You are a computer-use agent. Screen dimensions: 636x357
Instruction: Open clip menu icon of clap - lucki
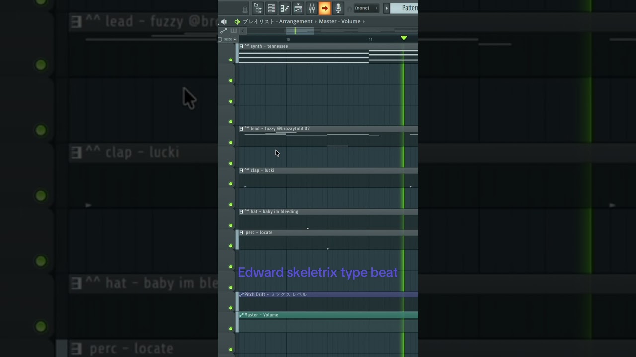242,170
